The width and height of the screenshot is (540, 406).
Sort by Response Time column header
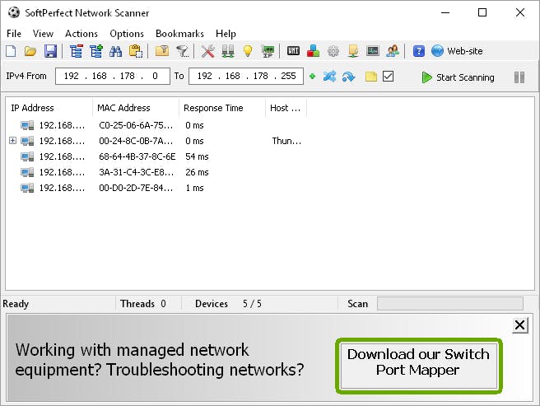[x=222, y=108]
